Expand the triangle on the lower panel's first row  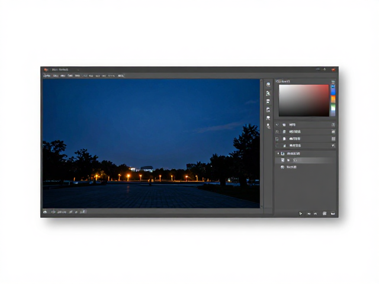coord(278,153)
